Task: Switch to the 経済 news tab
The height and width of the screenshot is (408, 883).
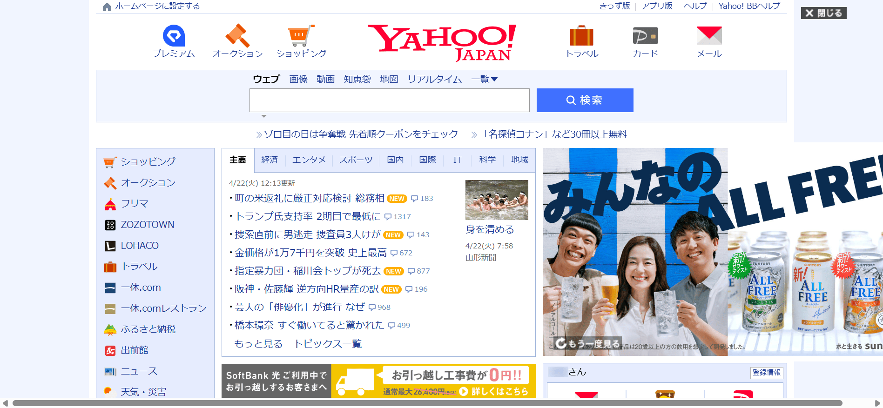Action: (x=270, y=160)
